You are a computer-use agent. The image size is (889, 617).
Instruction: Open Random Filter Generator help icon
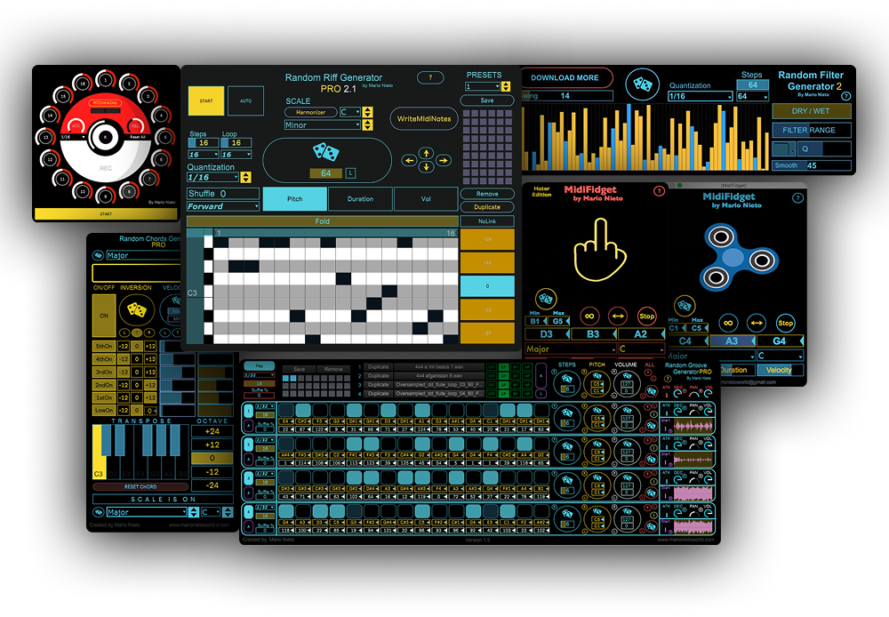(x=846, y=96)
